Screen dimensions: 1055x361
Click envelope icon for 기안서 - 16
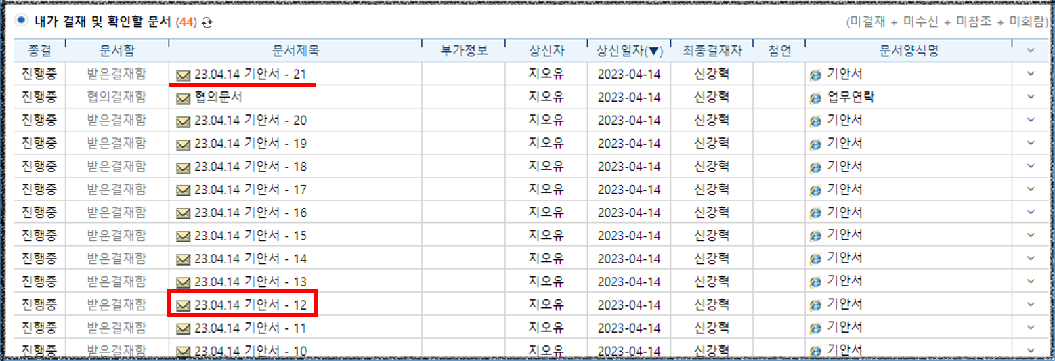pos(183,213)
